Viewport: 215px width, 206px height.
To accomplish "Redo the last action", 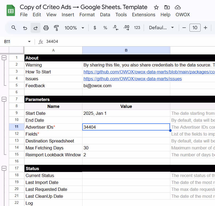I will (35, 28).
